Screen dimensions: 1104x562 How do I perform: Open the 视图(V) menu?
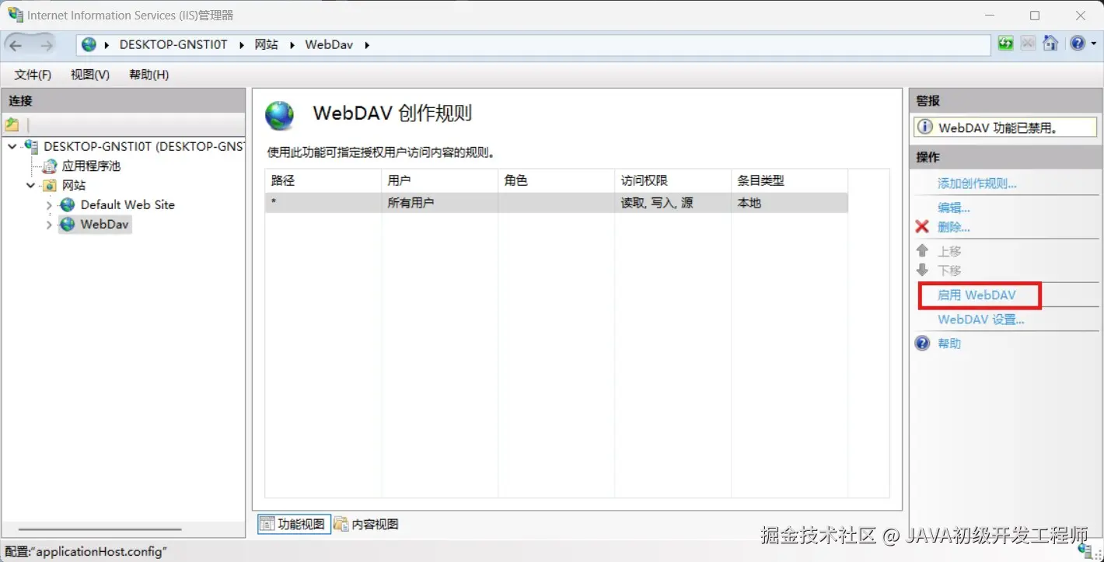point(89,74)
